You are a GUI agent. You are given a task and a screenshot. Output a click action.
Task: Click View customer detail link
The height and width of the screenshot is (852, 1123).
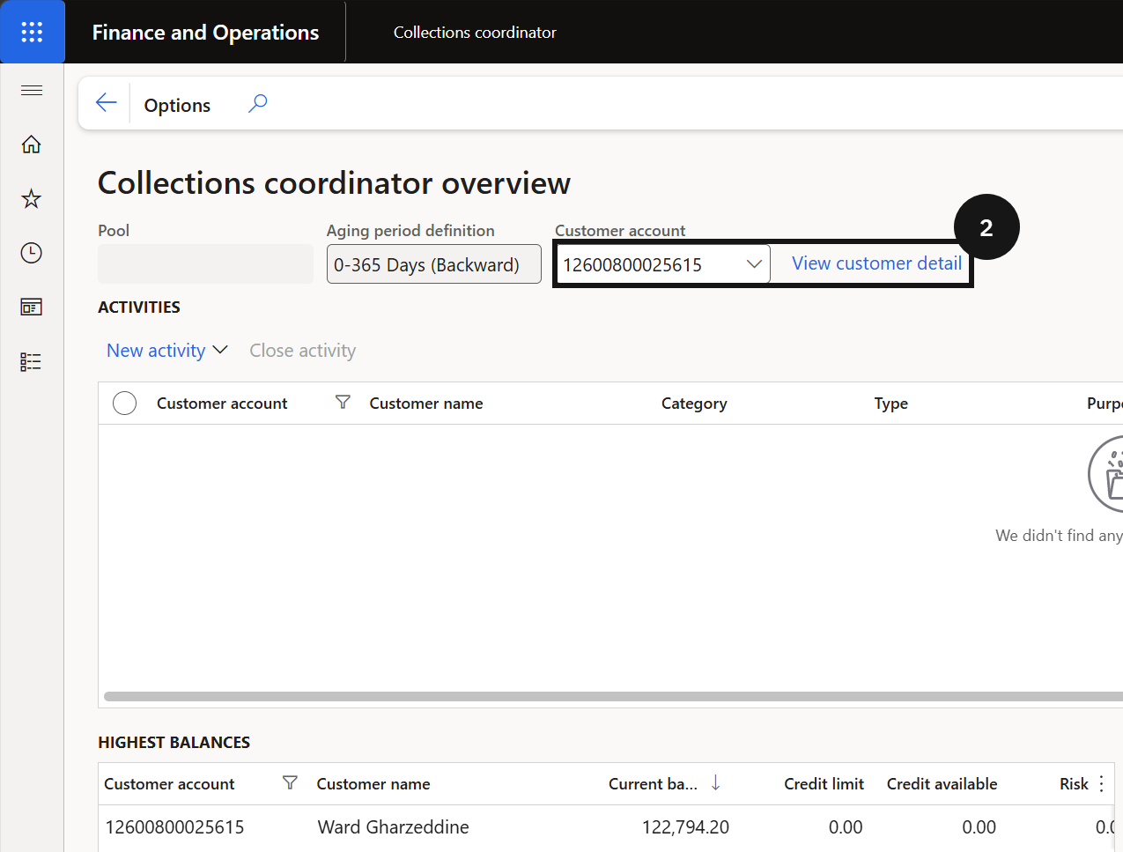coord(876,263)
